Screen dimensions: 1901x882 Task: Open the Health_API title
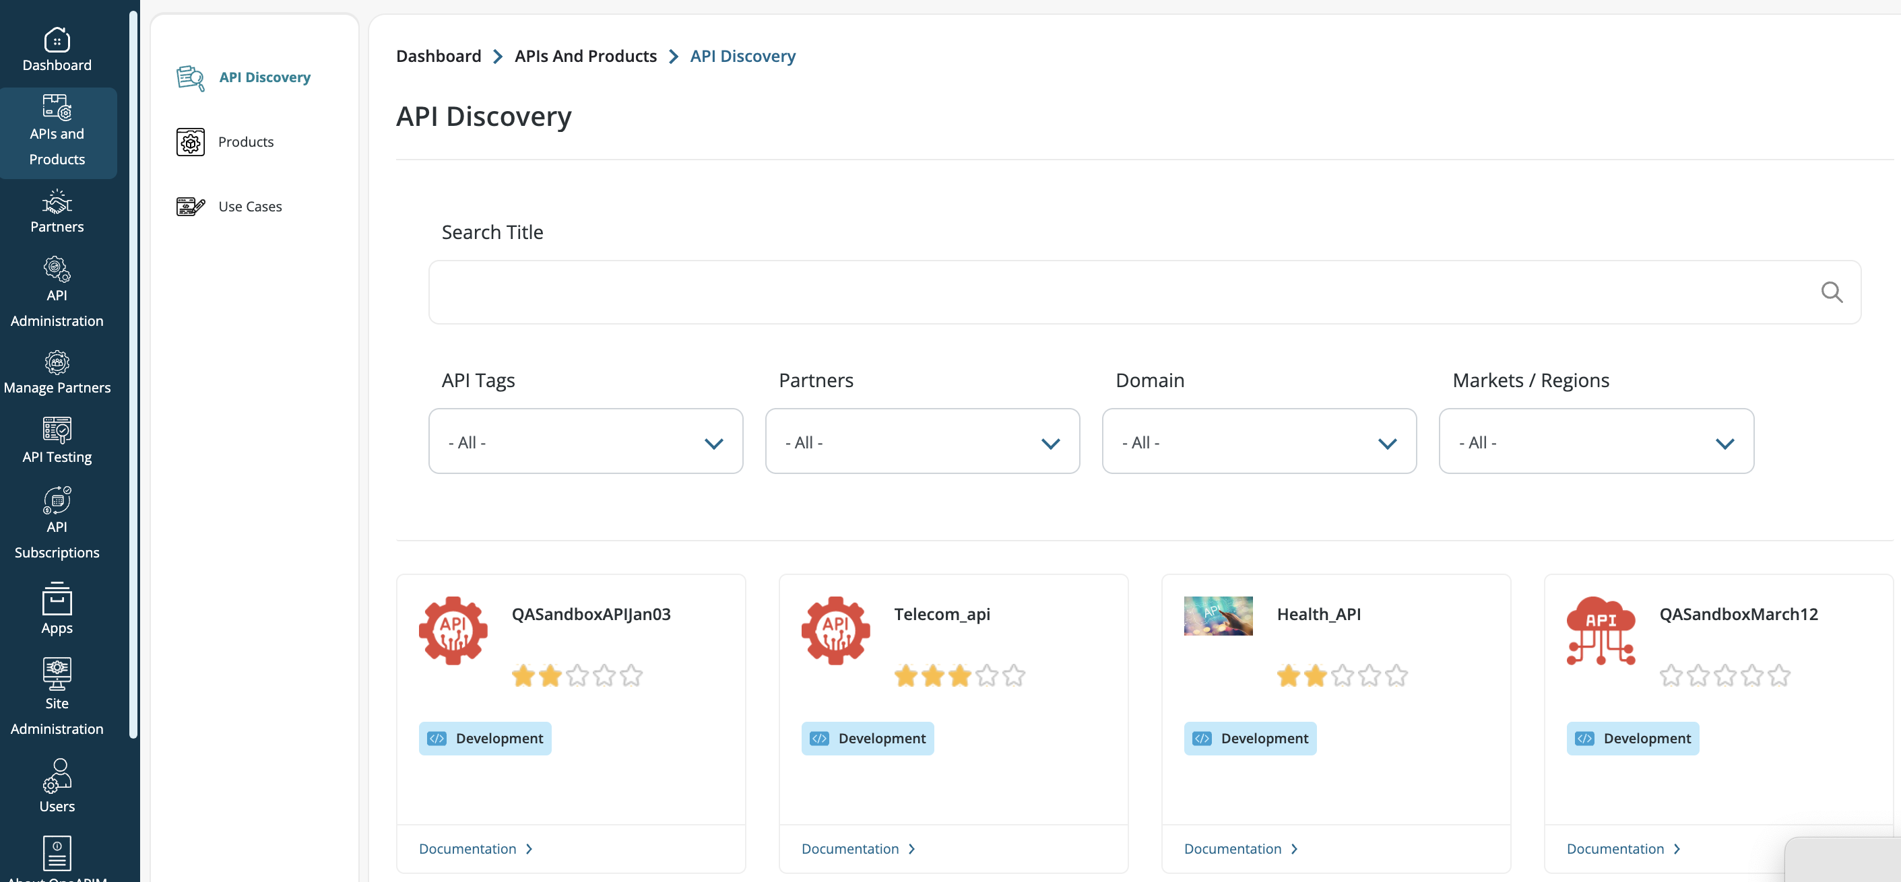1319,613
